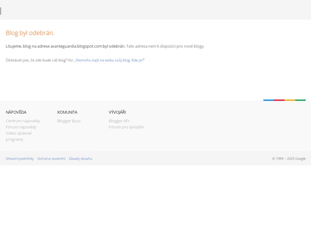
Task: Go to Fórum nápovědy
Action: point(21,127)
